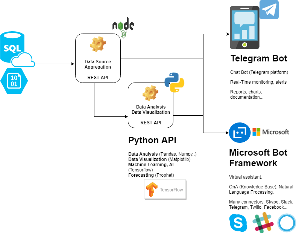
Task: Click 'Data Visualization (Matplotlib)' line
Action: tap(159, 159)
